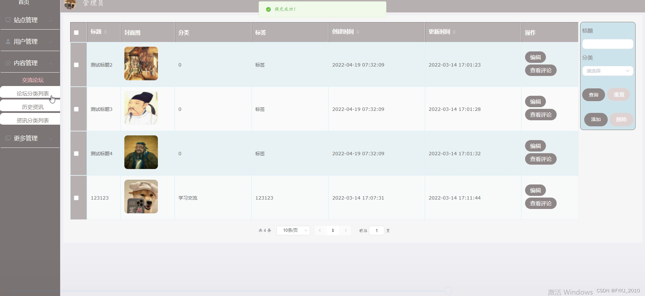Open 论坛分类列表 menu item
The height and width of the screenshot is (296, 645).
click(30, 92)
